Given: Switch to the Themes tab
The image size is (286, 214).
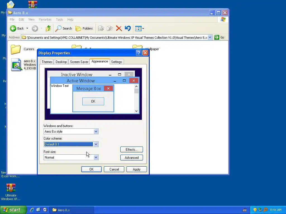Looking at the screenshot, I should point(47,62).
